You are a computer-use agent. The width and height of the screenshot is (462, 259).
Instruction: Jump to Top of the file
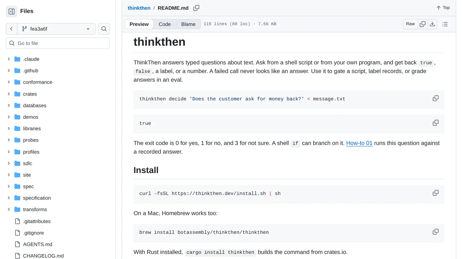pos(443,8)
